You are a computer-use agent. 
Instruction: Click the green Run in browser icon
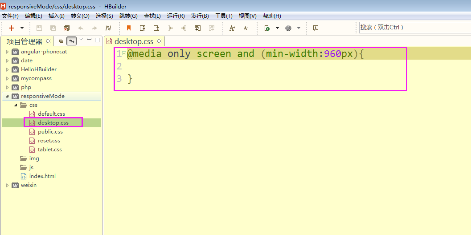tap(267, 28)
